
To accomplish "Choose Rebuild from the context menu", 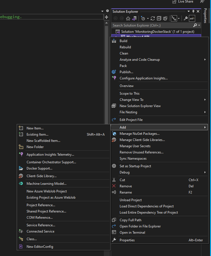I will 159,47.
